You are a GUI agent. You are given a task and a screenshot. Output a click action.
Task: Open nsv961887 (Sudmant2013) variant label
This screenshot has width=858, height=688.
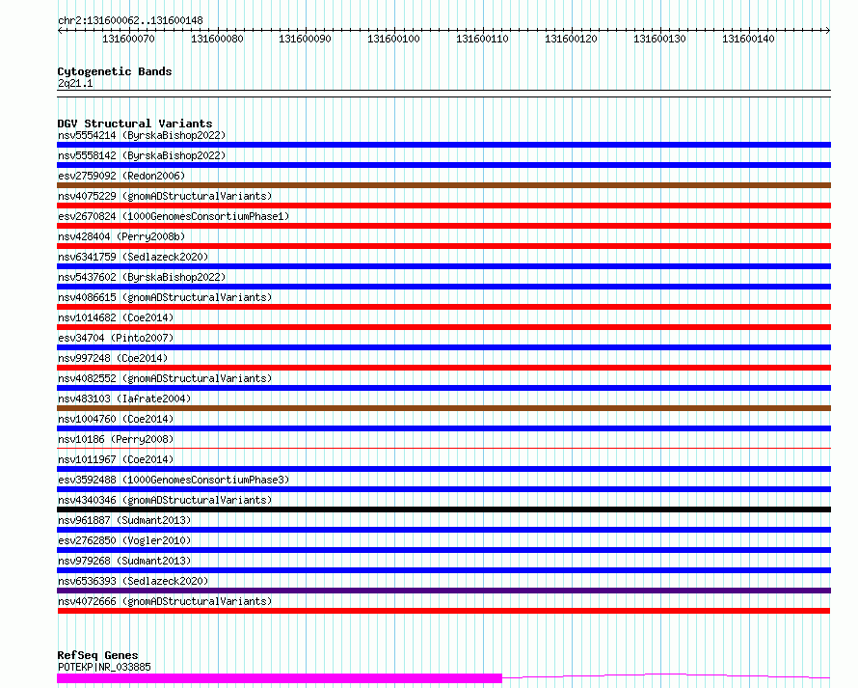pyautogui.click(x=124, y=520)
